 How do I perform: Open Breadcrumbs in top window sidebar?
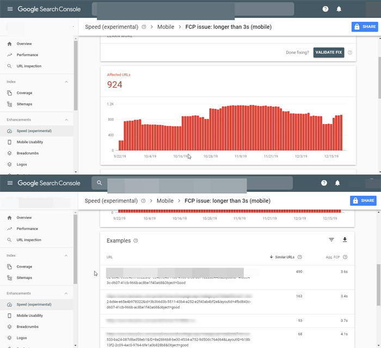[x=36, y=153]
